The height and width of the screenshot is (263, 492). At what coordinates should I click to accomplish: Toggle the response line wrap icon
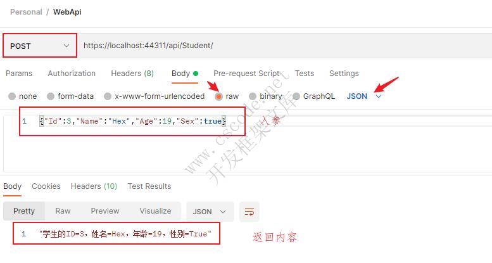[x=249, y=212]
